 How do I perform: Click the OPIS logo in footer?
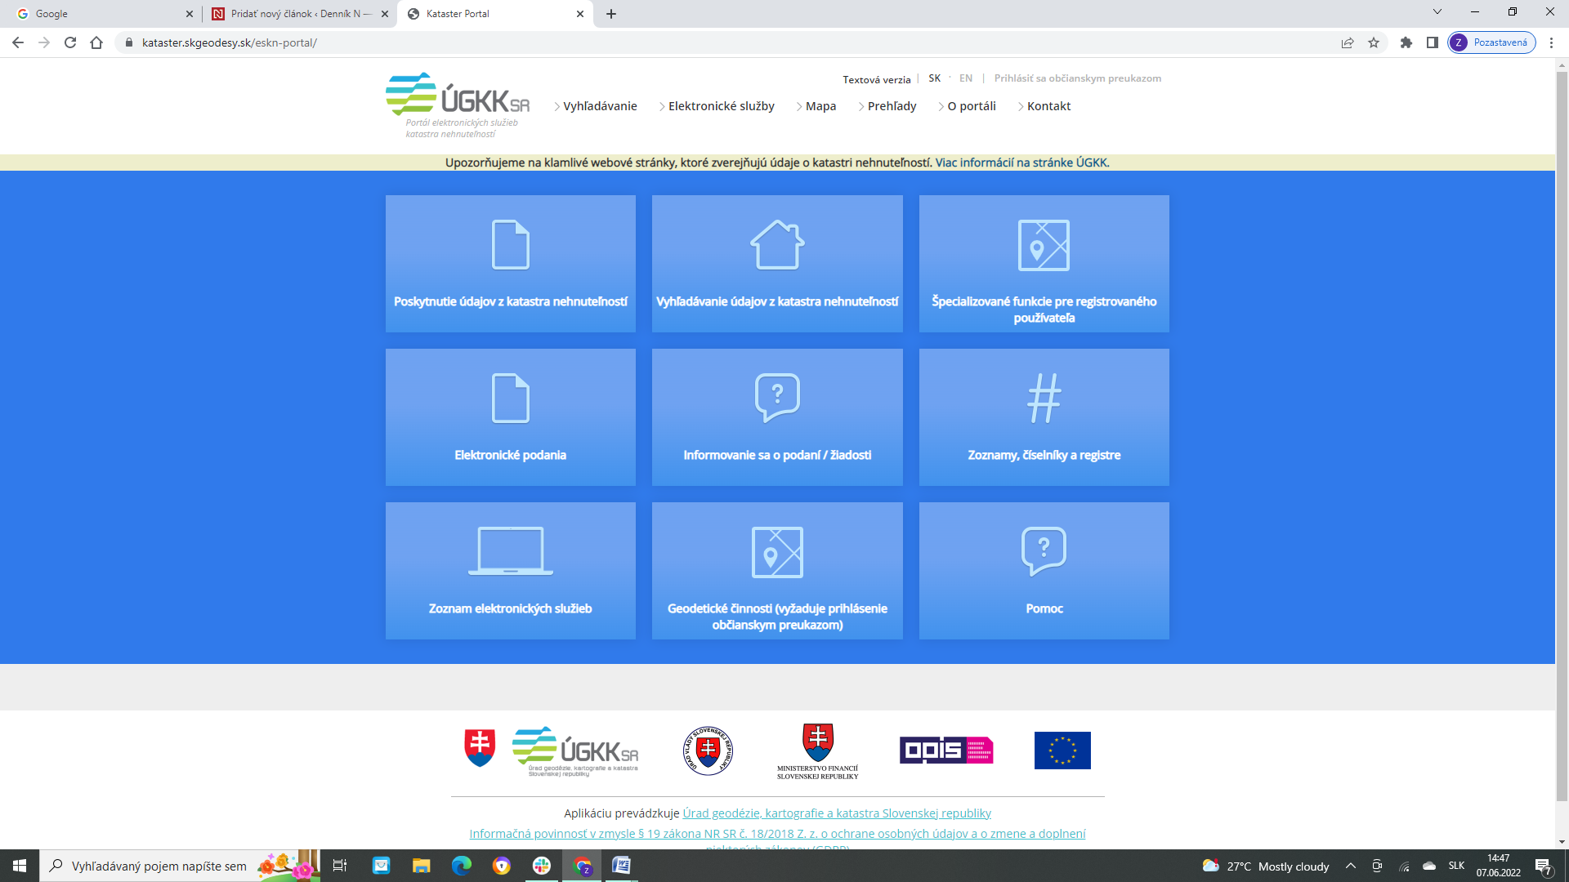pos(946,750)
